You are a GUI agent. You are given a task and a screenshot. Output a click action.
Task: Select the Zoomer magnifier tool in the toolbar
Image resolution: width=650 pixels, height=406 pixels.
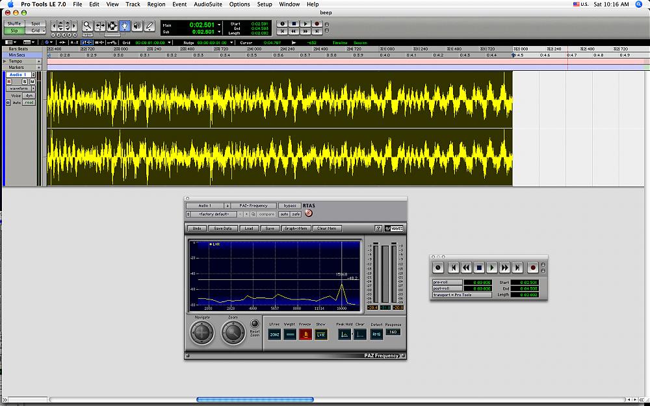[87, 26]
